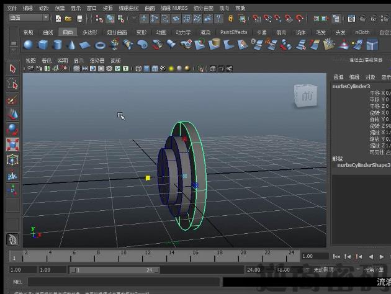Screen dimensions: 391x294
Task: Activate the Paint selection brush tool
Action: pos(12,99)
